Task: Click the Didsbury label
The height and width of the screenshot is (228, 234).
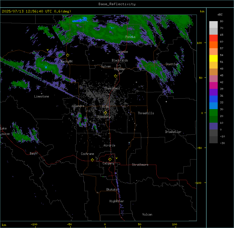Action: click(x=104, y=117)
